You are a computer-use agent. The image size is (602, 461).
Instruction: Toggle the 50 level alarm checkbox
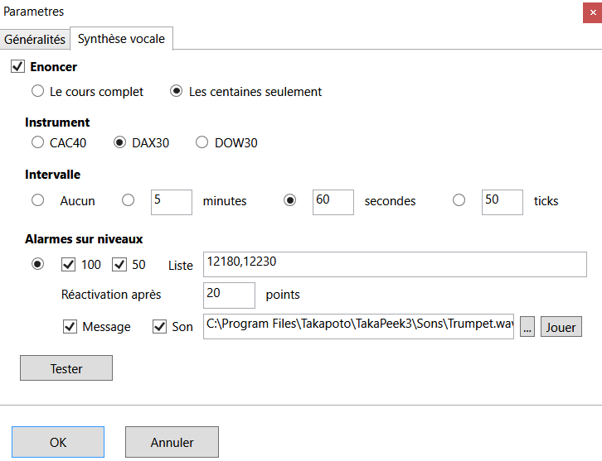click(x=119, y=265)
